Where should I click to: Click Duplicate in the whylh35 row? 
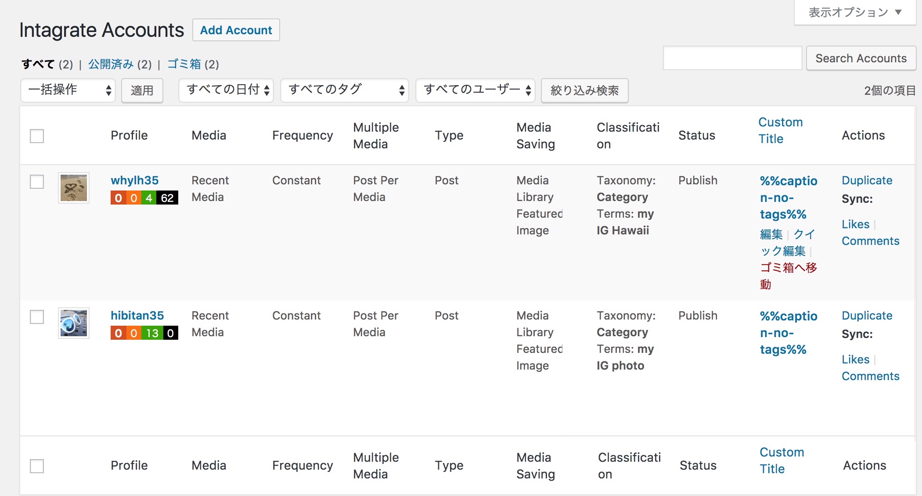(x=867, y=180)
